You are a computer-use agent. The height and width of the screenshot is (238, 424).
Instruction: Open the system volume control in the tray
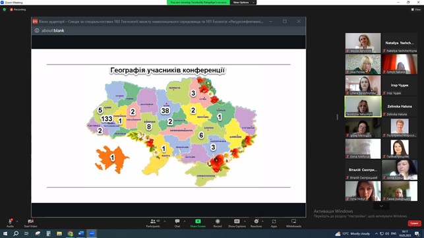point(387,233)
